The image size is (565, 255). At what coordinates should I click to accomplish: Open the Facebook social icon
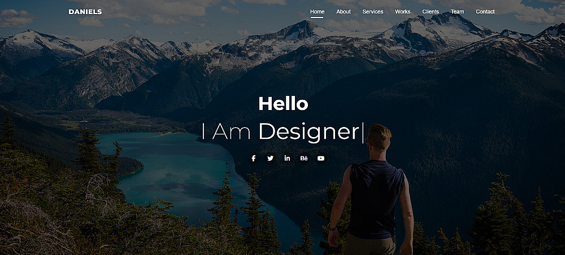[x=253, y=159]
